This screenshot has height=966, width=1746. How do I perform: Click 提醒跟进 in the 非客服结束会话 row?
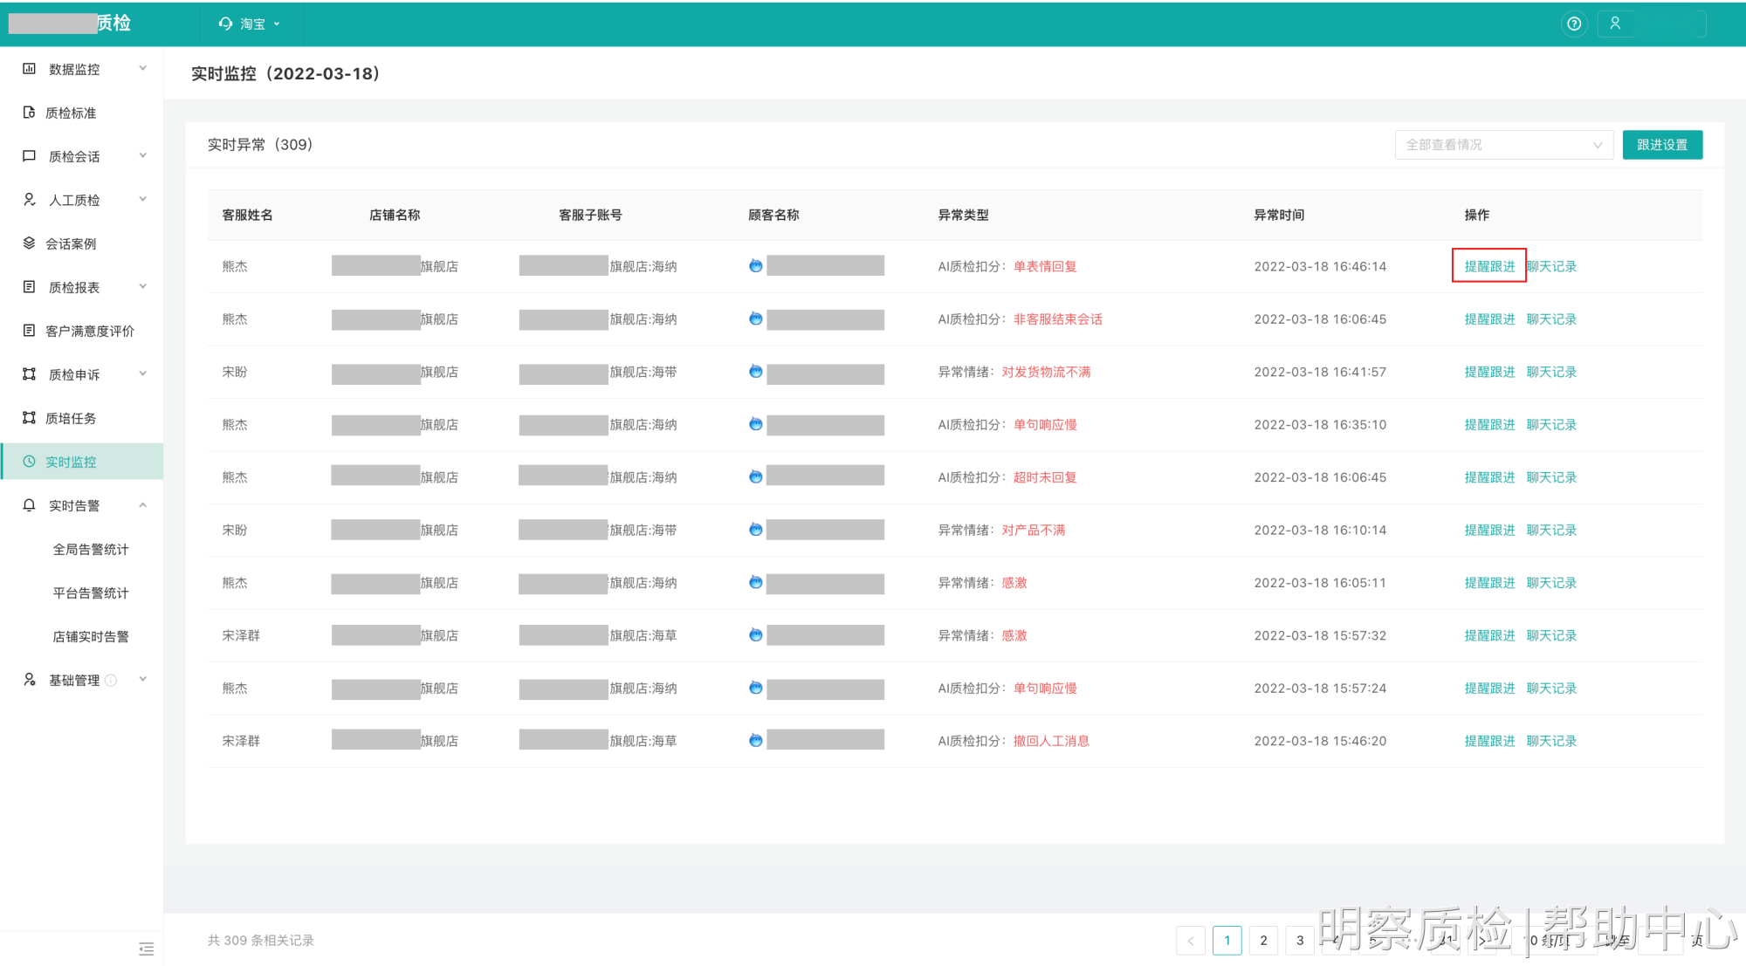1489,319
